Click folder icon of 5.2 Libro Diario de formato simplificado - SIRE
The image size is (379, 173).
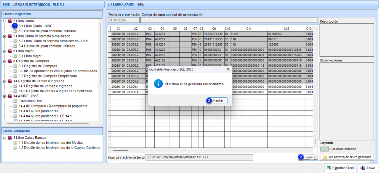coord(15,41)
